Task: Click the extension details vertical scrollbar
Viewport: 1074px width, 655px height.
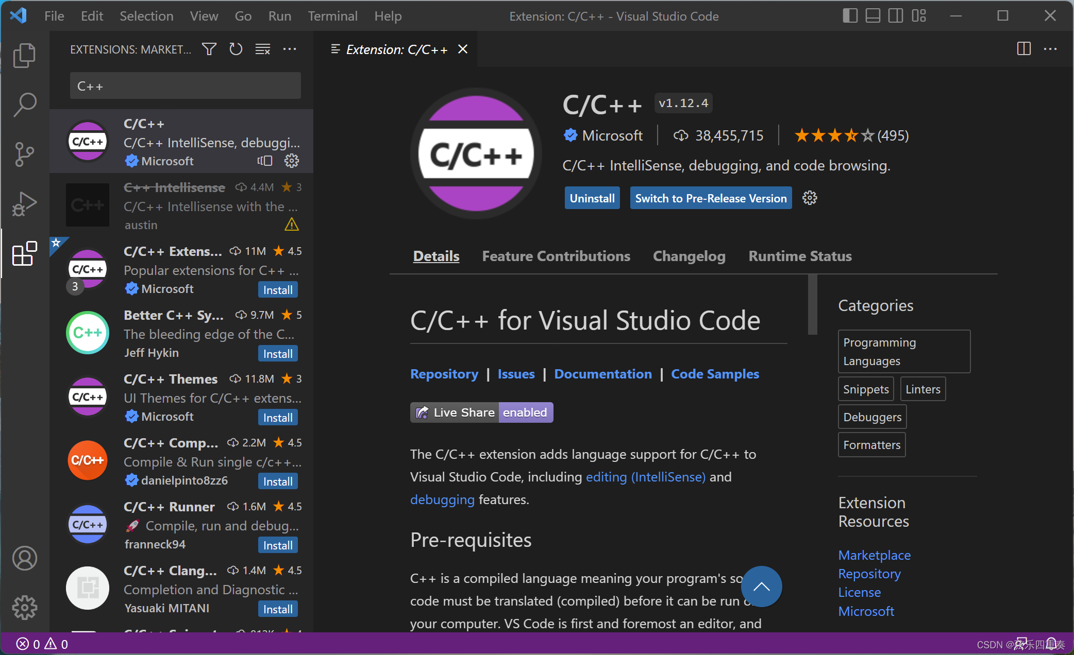Action: pos(813,305)
